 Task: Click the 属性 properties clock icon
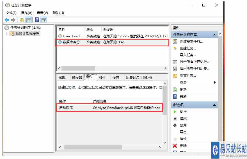point(175,139)
